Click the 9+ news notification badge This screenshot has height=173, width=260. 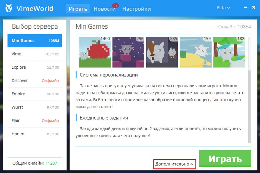tap(115, 6)
